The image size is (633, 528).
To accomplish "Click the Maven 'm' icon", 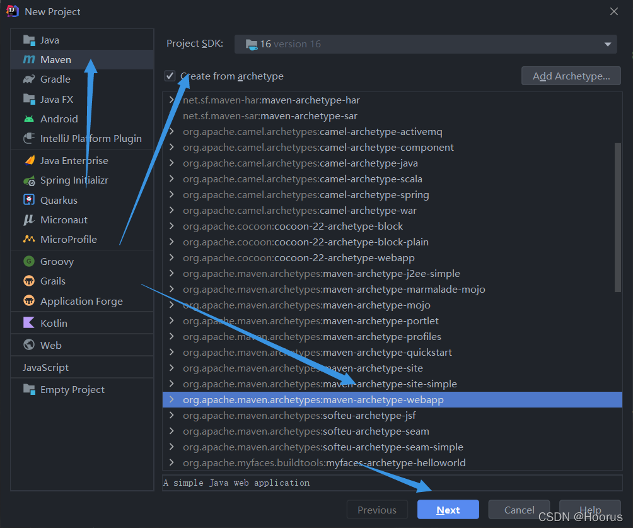I will click(29, 59).
